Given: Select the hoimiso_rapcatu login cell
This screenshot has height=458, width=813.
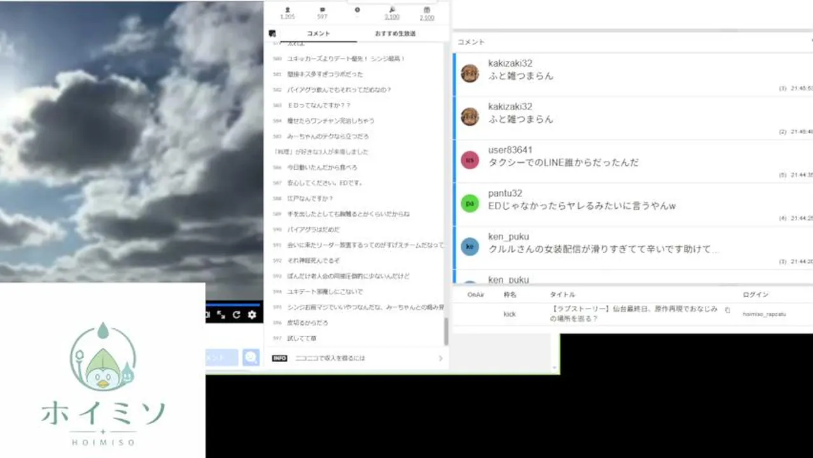Looking at the screenshot, I should pyautogui.click(x=763, y=314).
